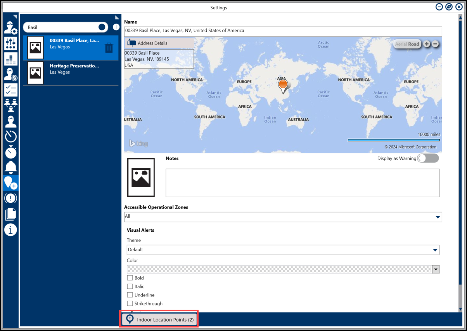Open the equalizer sliders sidebar icon
Viewport: 467px width, 331px height.
[x=11, y=43]
